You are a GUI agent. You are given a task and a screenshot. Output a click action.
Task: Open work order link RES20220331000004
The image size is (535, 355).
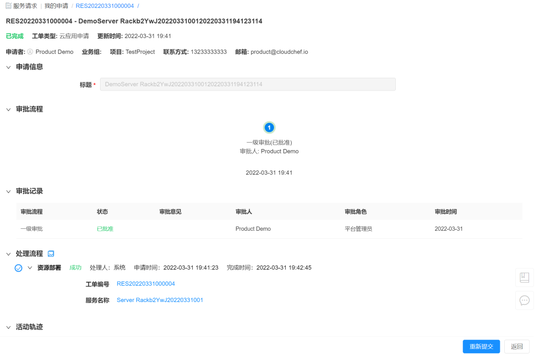click(x=146, y=284)
